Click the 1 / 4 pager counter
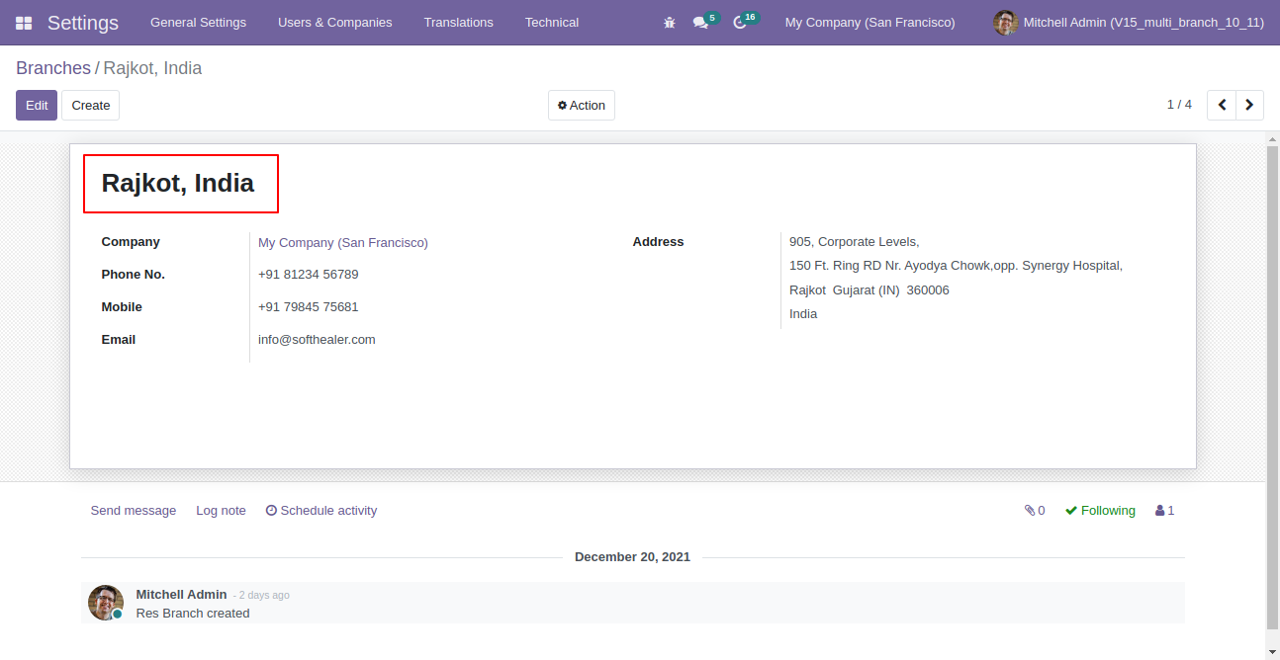 pyautogui.click(x=1179, y=105)
